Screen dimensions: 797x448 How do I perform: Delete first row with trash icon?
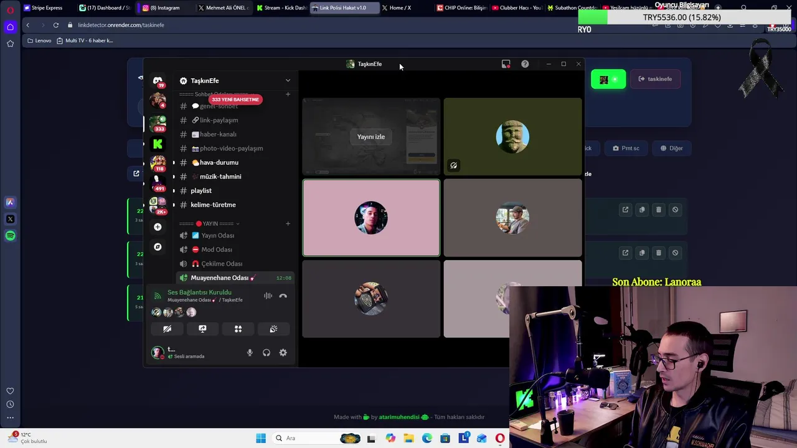coord(658,210)
